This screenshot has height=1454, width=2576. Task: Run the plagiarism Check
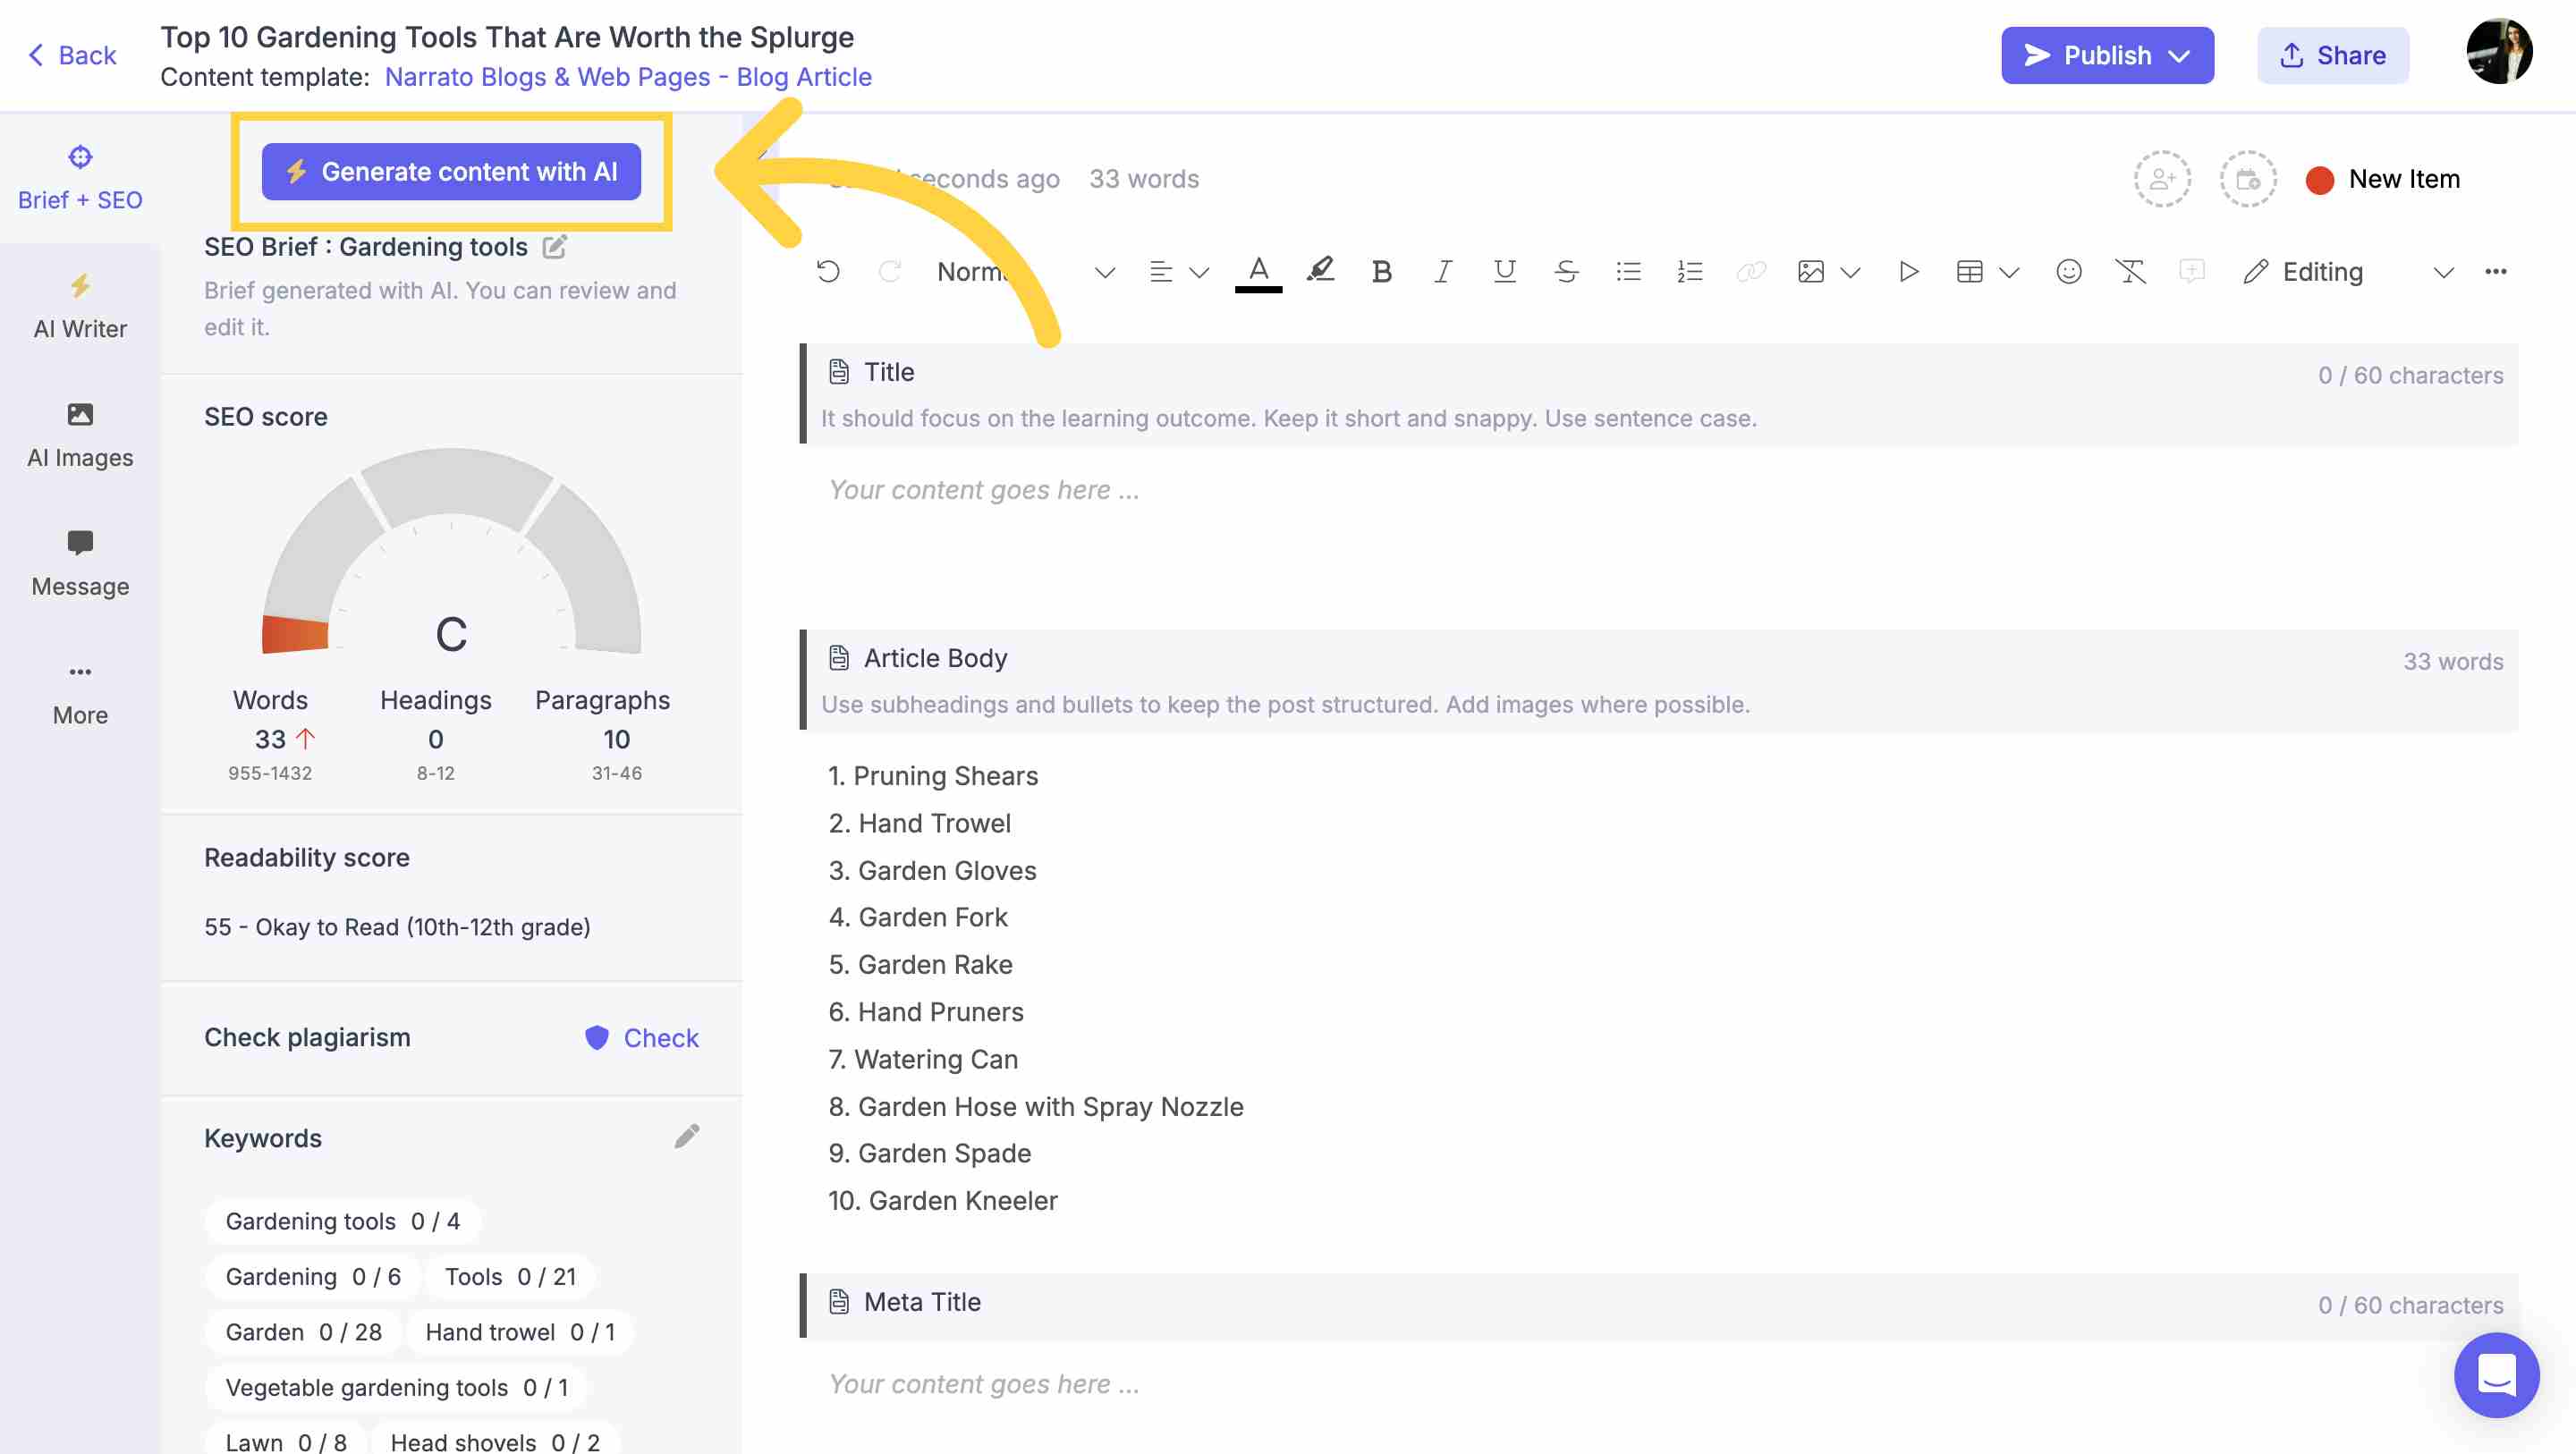click(x=641, y=1038)
